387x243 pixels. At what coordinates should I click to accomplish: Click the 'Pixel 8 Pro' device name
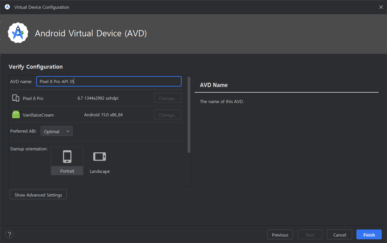tap(33, 99)
